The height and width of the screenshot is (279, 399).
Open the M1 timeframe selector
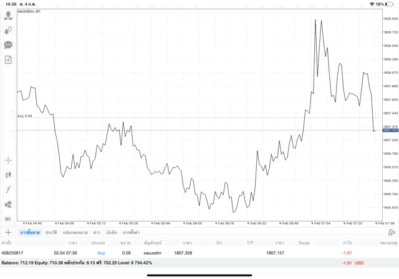pos(8,219)
